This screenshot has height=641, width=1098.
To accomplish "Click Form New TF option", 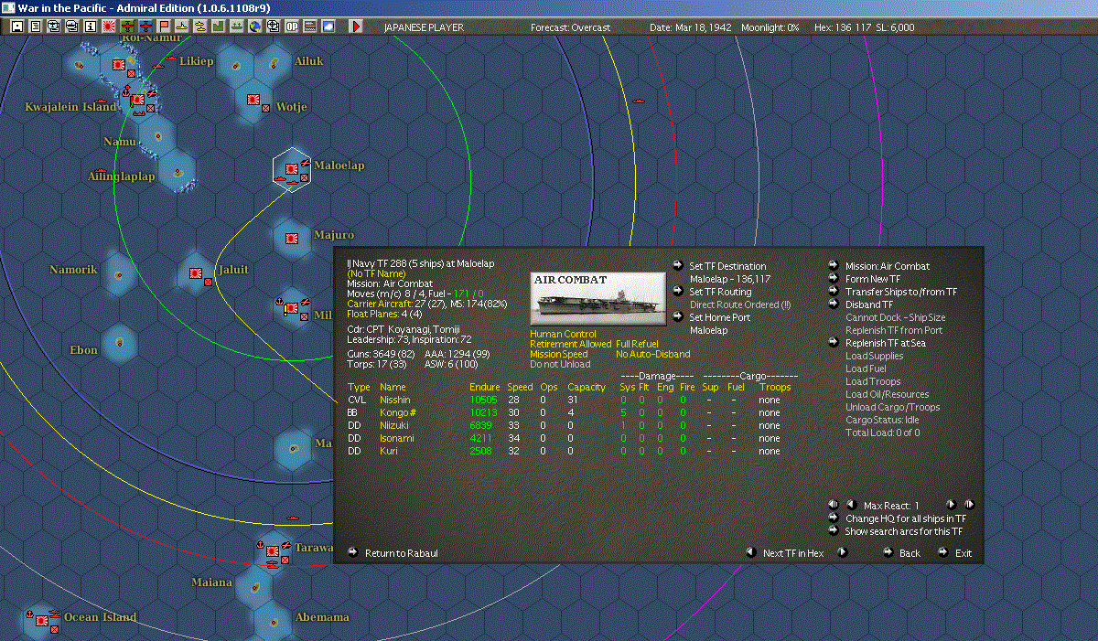I will click(873, 279).
